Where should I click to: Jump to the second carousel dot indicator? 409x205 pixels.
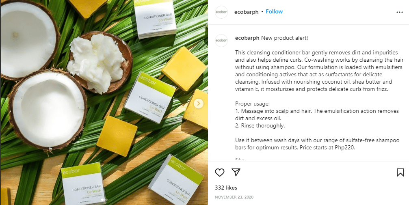106,200
